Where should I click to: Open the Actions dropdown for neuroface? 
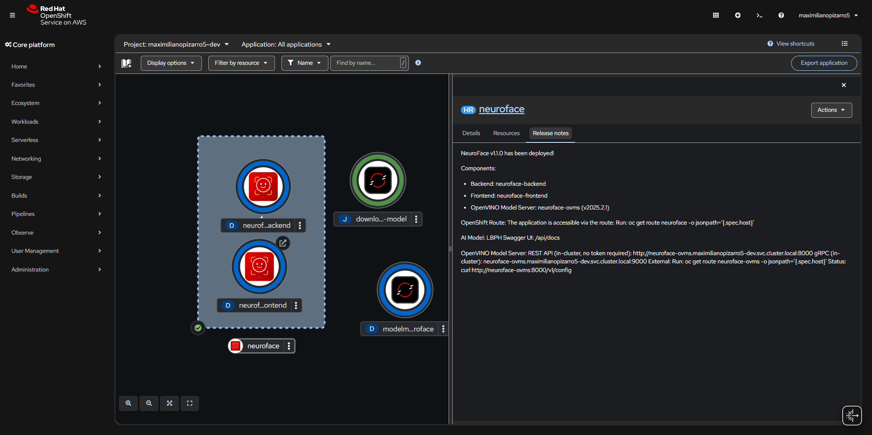point(831,110)
